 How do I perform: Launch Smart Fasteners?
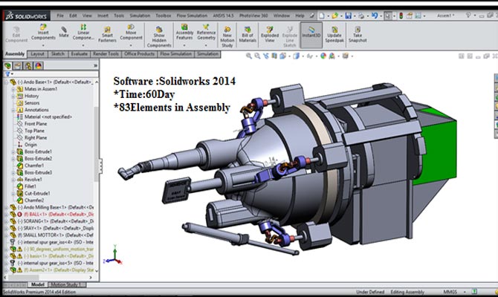(x=107, y=34)
